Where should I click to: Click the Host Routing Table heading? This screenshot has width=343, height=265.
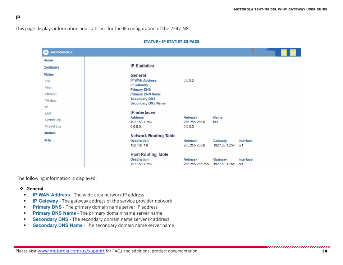(150, 154)
